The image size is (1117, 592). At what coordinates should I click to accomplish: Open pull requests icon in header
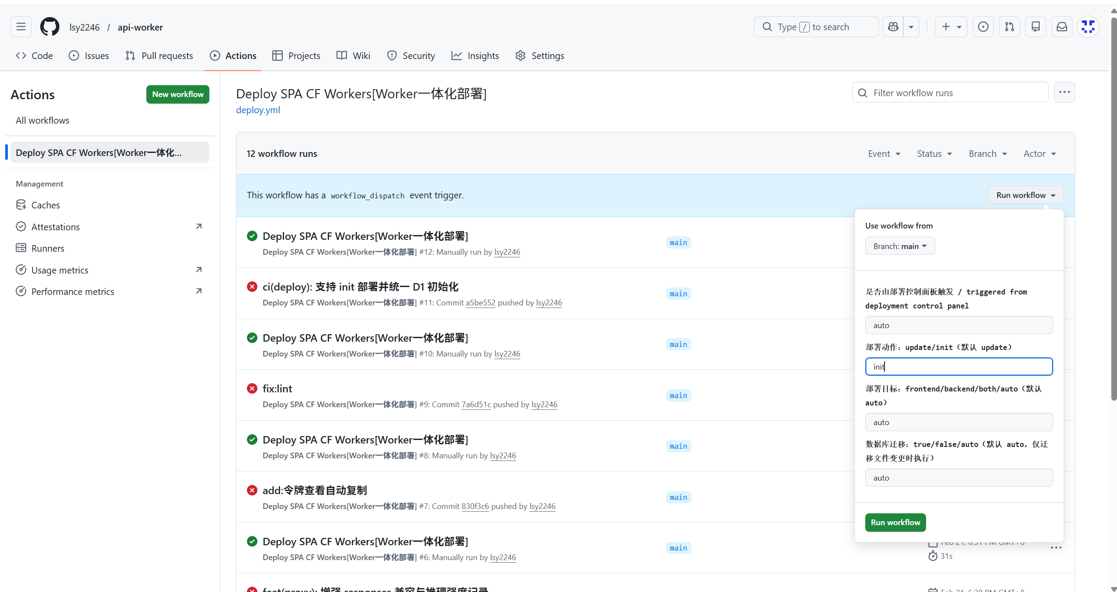click(1009, 27)
